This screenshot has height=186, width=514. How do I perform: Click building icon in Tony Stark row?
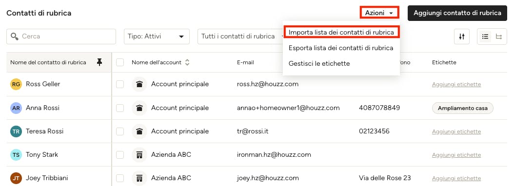coord(139,154)
